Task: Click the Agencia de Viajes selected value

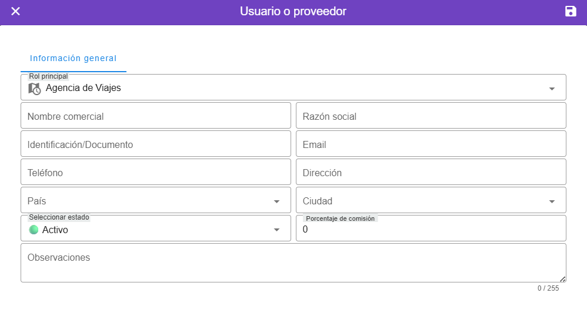Action: (x=84, y=89)
